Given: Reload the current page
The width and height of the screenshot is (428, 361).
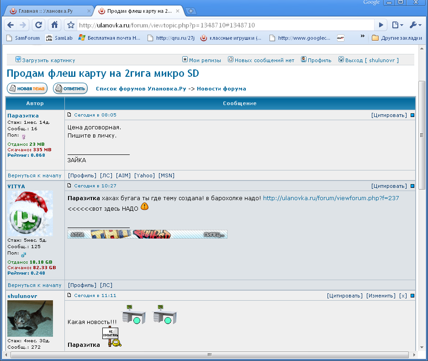Looking at the screenshot, I should click(38, 25).
